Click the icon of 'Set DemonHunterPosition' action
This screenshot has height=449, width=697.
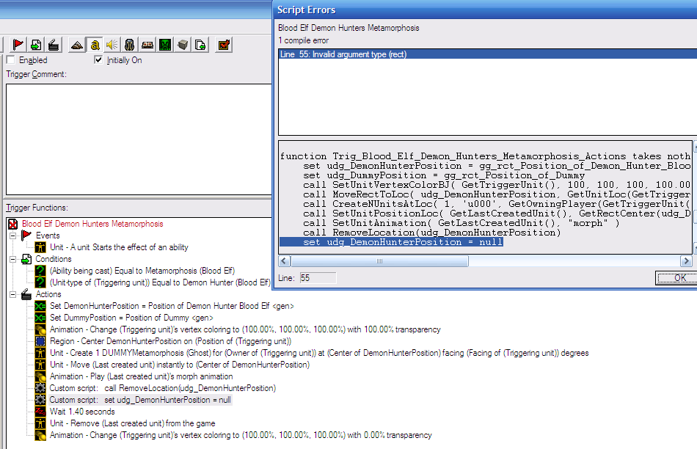(40, 306)
